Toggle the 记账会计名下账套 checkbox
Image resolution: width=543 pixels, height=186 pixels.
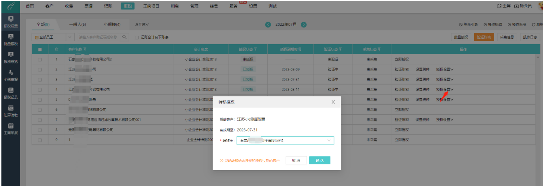point(137,38)
